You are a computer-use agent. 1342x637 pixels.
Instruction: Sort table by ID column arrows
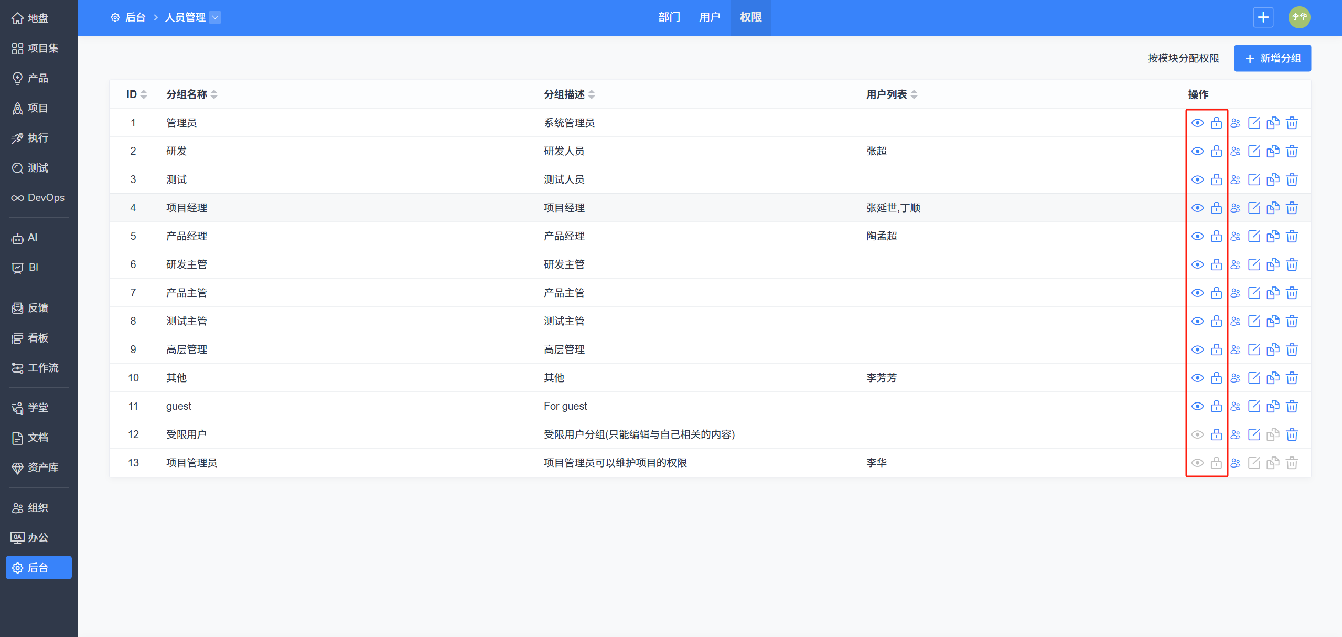coord(144,94)
